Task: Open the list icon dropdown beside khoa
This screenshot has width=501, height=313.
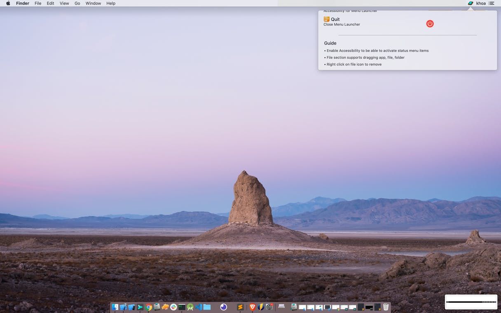Action: tap(492, 3)
